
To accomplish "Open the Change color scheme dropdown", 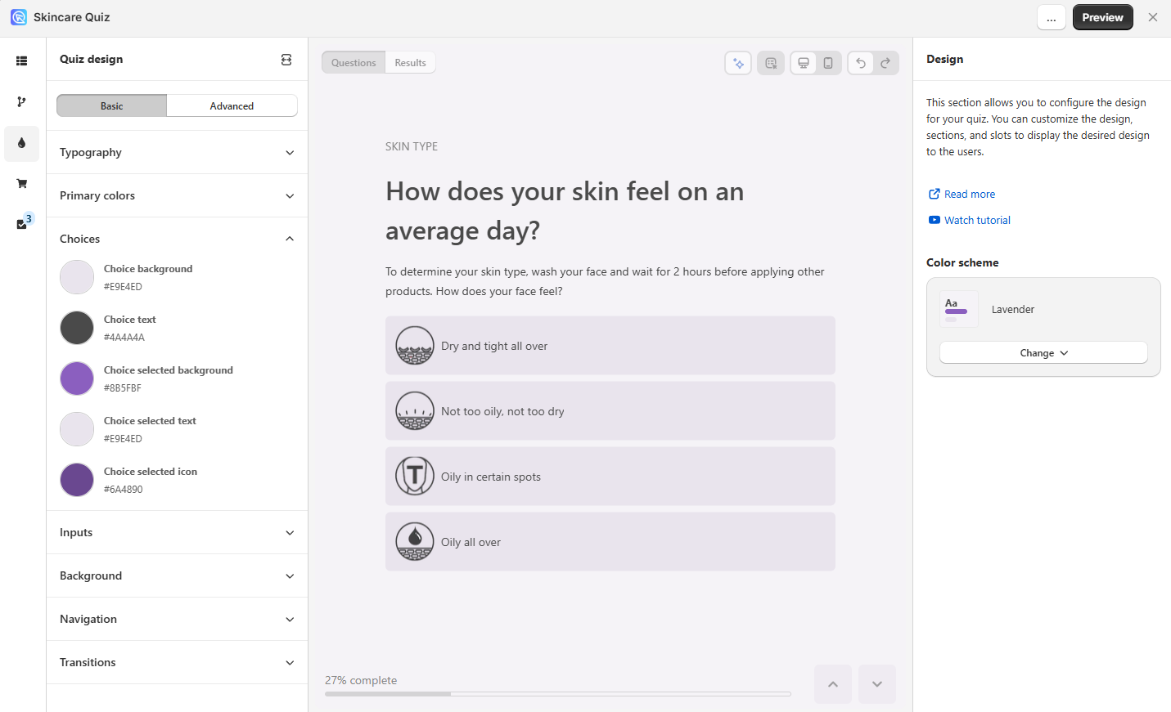I will (x=1043, y=353).
